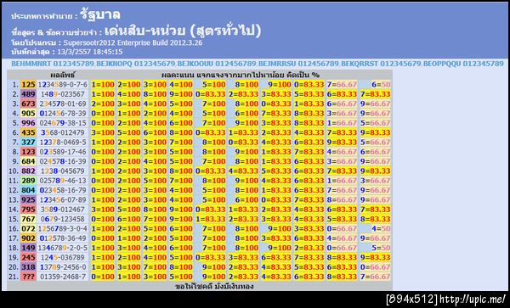The image size is (510, 308).
Task: Click score 7=66.67 in row 21
Action: [375, 277]
